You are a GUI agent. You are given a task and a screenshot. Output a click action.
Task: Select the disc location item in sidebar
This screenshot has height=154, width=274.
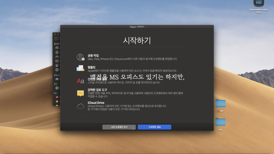point(57,88)
